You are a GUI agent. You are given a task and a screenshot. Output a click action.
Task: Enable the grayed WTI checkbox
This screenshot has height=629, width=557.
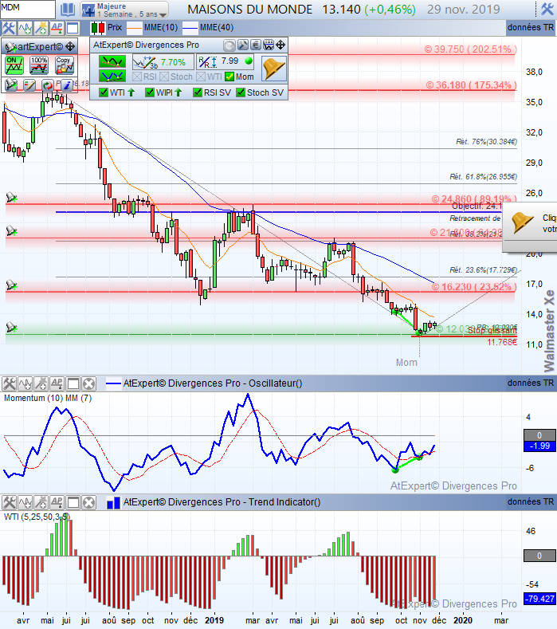[202, 77]
